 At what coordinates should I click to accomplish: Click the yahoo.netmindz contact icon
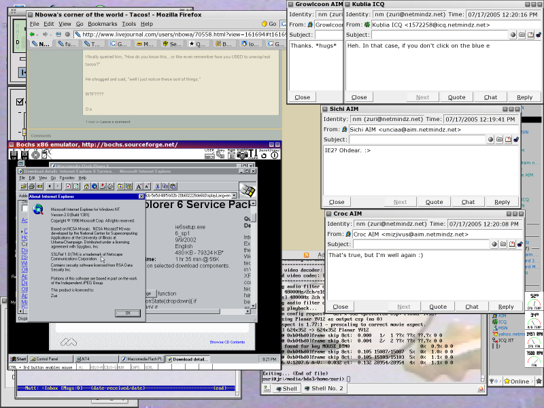(x=496, y=334)
